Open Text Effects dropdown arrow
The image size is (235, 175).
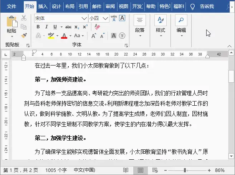44,36
